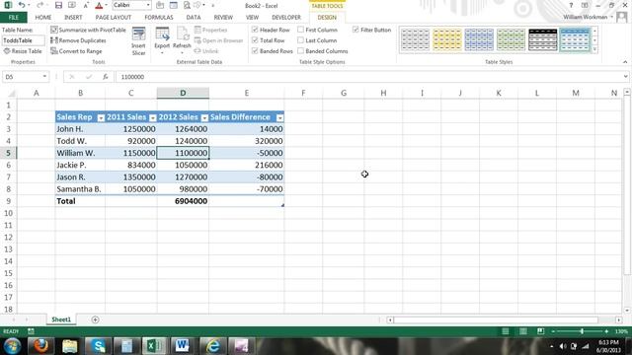Click Resize Table
This screenshot has width=632, height=355.
[x=23, y=51]
